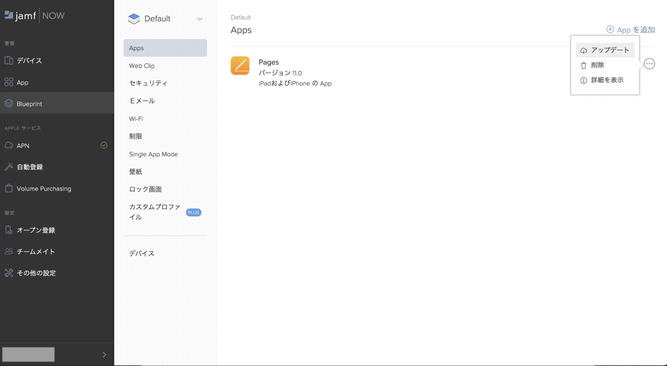Open 自動登録 in sidebar
667x366 pixels.
57,167
